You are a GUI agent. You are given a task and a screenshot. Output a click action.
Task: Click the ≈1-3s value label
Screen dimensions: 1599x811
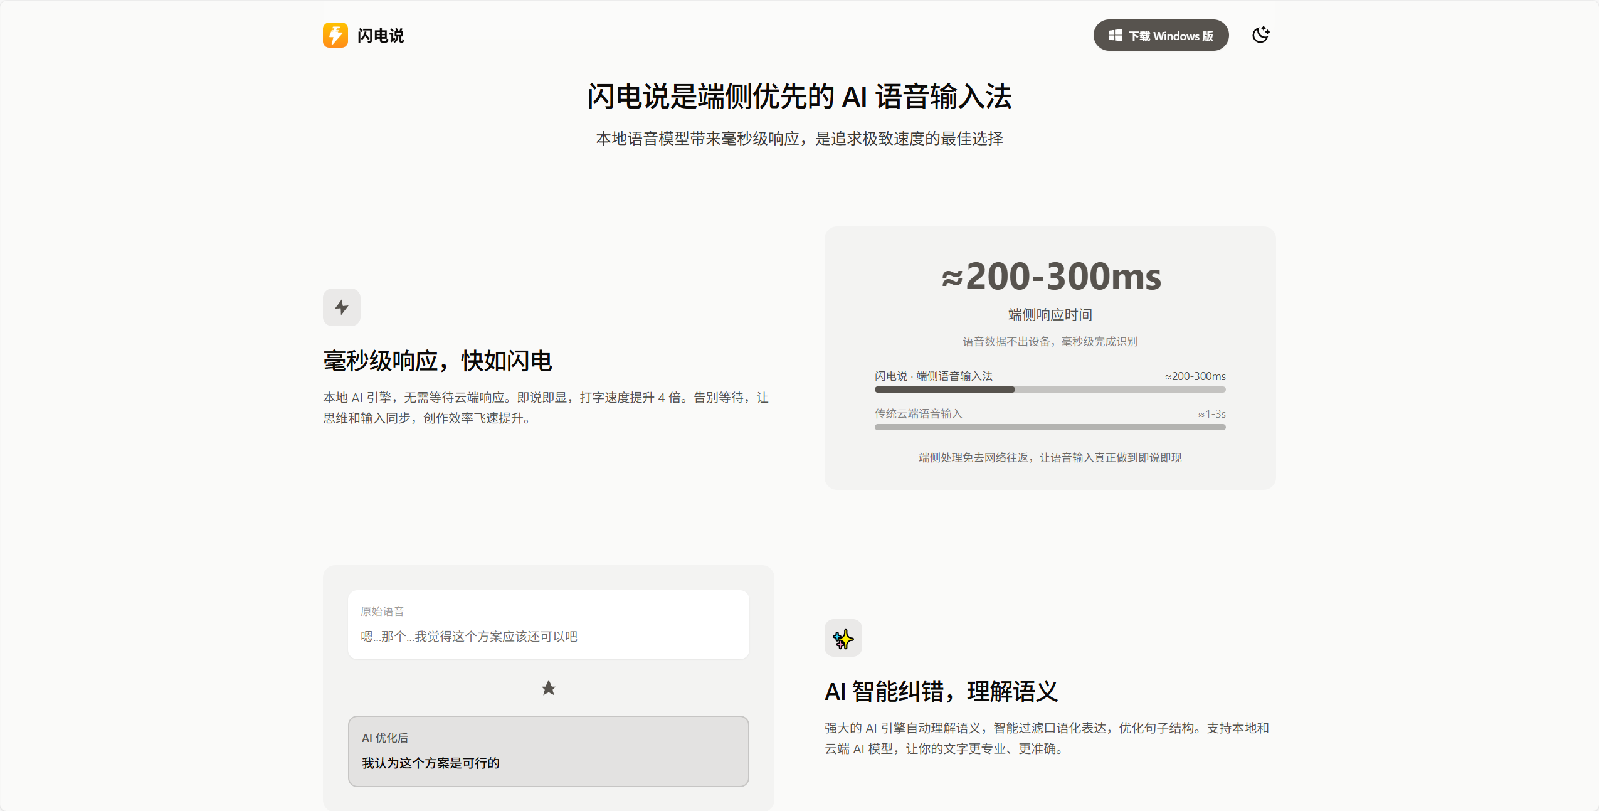coord(1211,414)
